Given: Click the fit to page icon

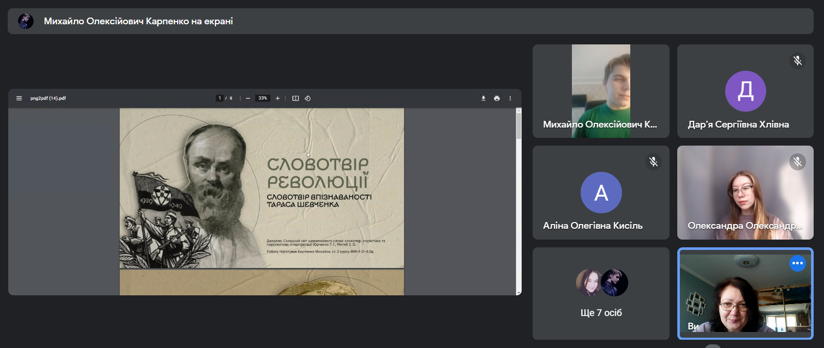Looking at the screenshot, I should (x=296, y=98).
